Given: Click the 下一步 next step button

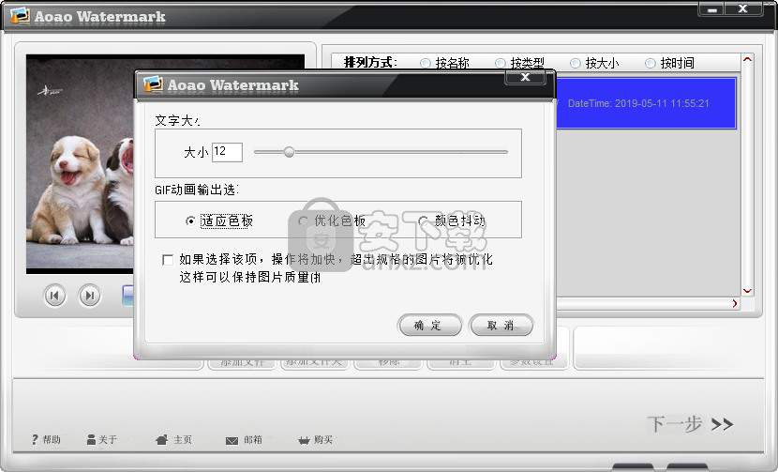Looking at the screenshot, I should [x=690, y=424].
